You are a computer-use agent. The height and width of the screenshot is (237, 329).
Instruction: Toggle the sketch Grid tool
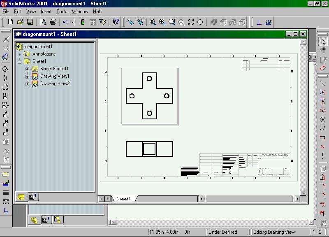pos(323,50)
